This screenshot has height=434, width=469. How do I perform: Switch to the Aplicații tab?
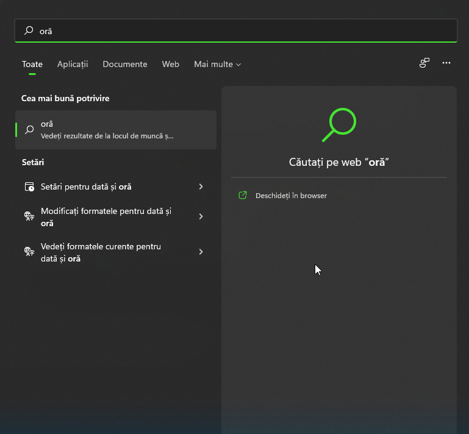(x=73, y=64)
